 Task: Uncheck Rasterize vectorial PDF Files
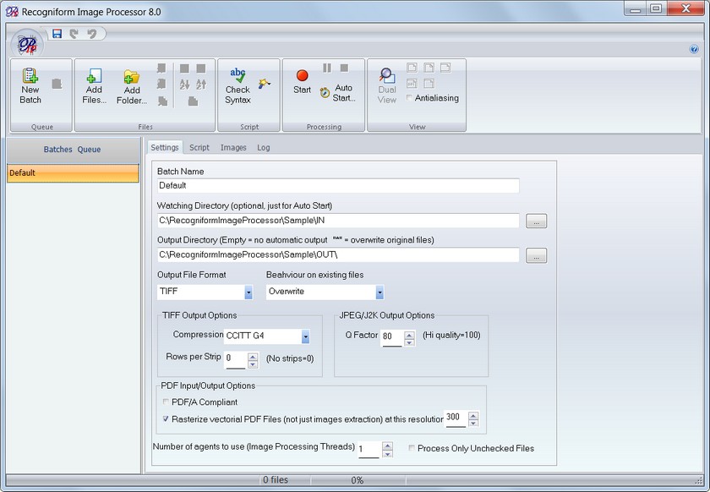pos(166,419)
